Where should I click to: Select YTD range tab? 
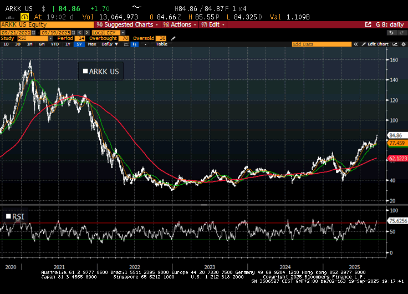coord(55,44)
